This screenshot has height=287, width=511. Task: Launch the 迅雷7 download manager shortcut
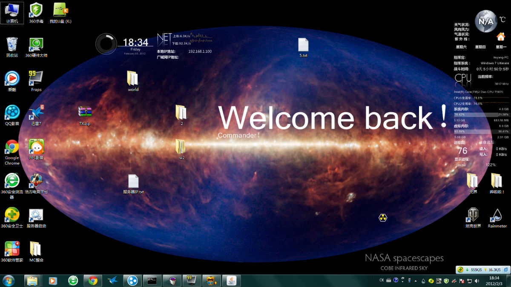36,115
